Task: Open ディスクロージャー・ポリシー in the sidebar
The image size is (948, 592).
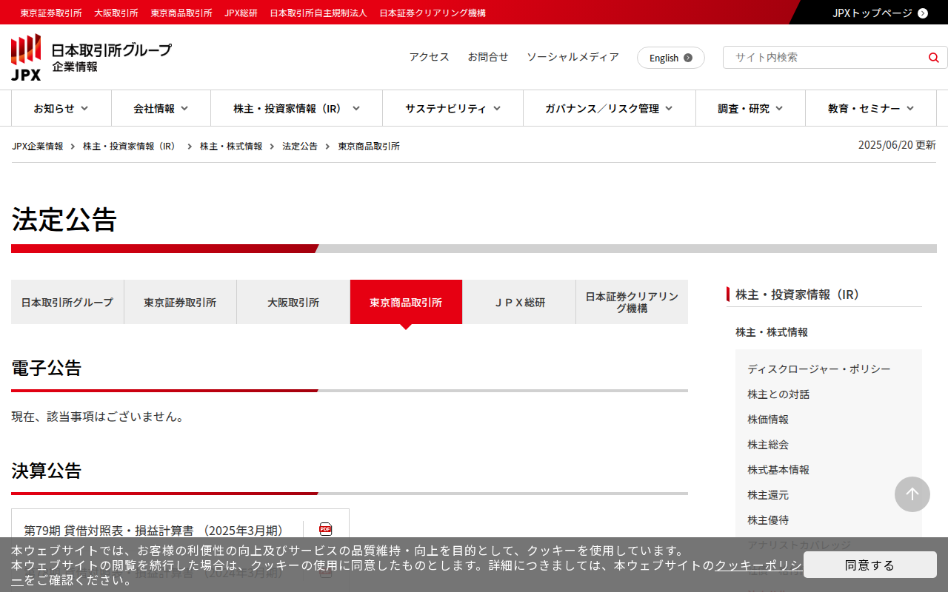Action: point(818,369)
